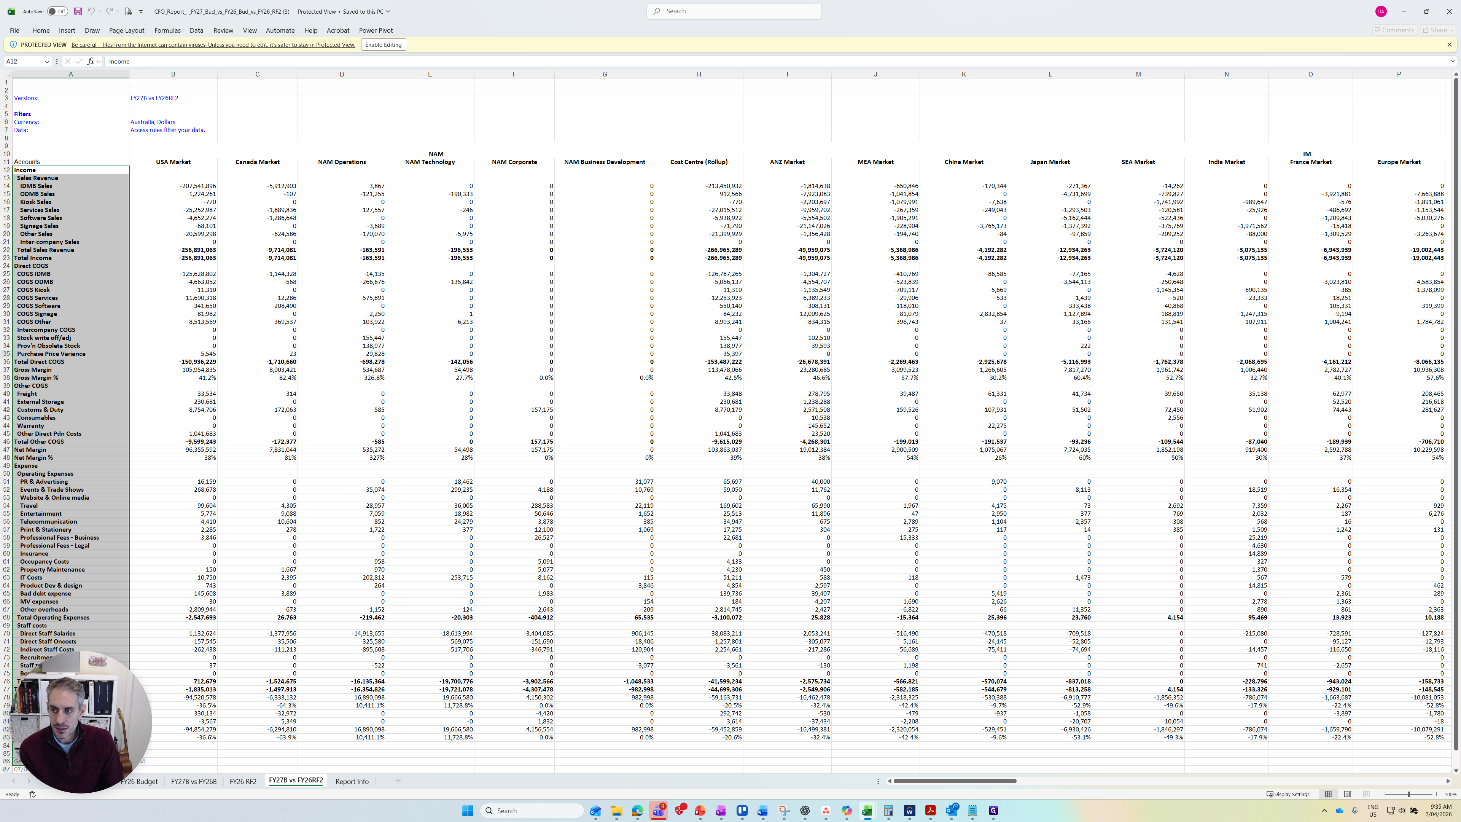Image resolution: width=1461 pixels, height=822 pixels.
Task: Toggle the AutoSave switch
Action: 57,11
